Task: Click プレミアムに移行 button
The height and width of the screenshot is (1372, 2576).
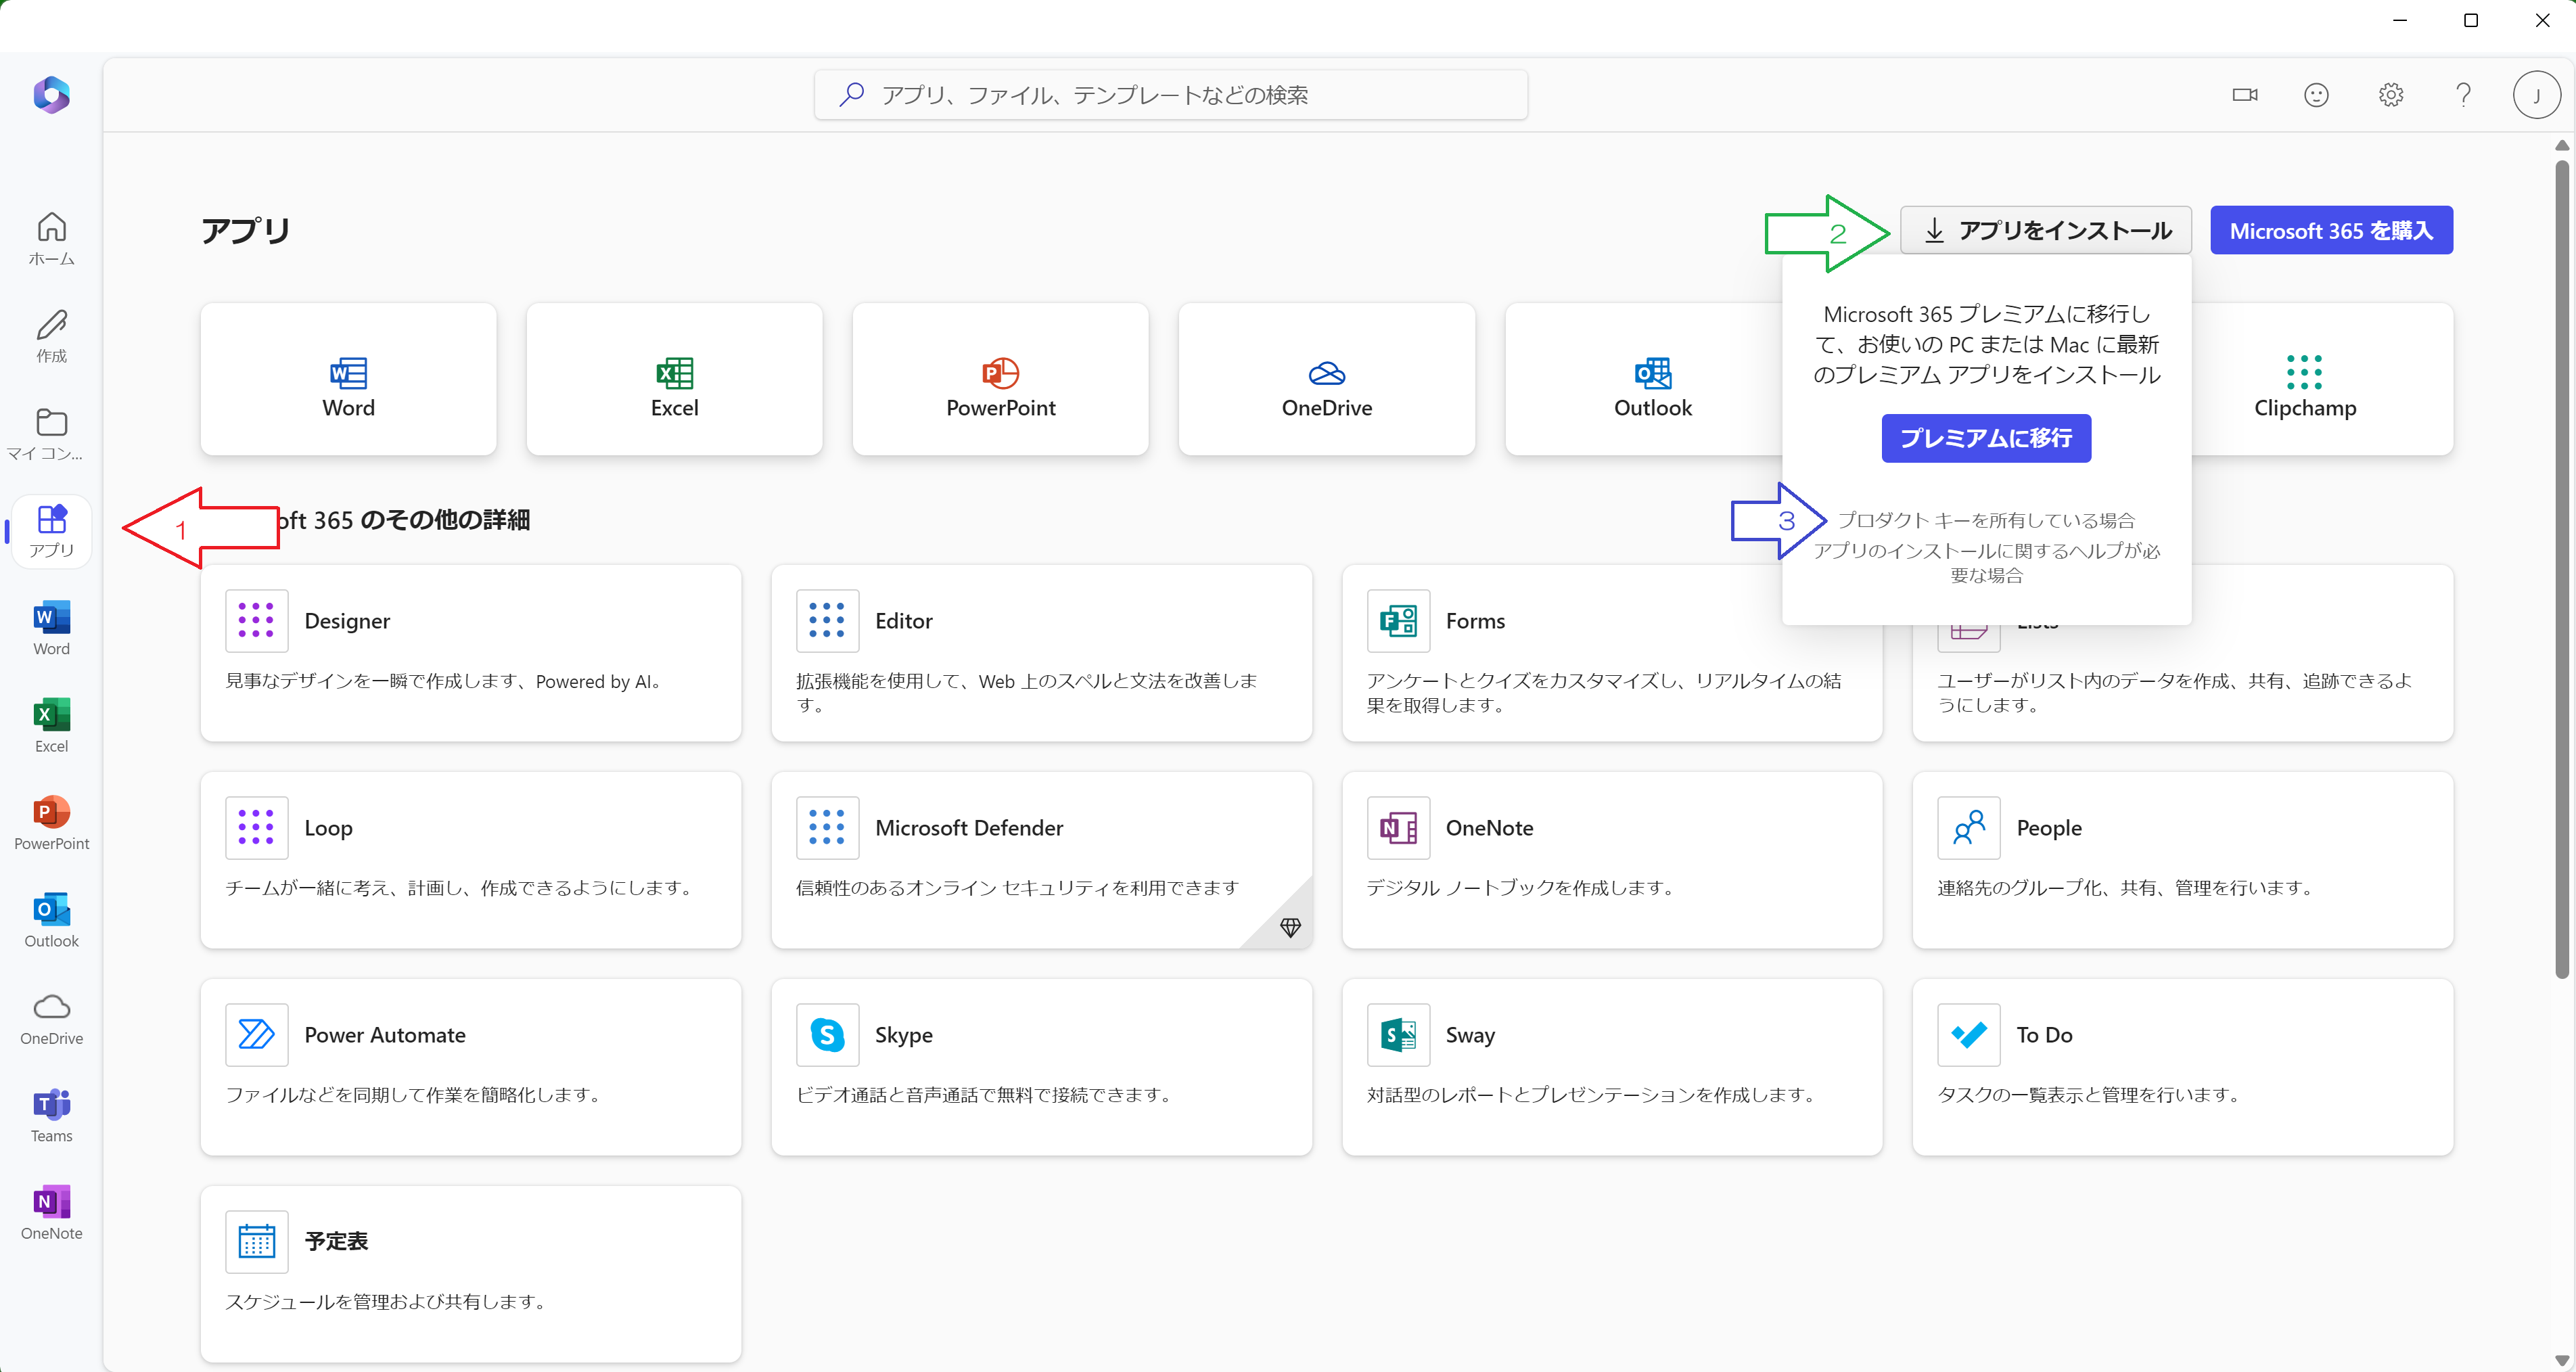Action: 1985,438
